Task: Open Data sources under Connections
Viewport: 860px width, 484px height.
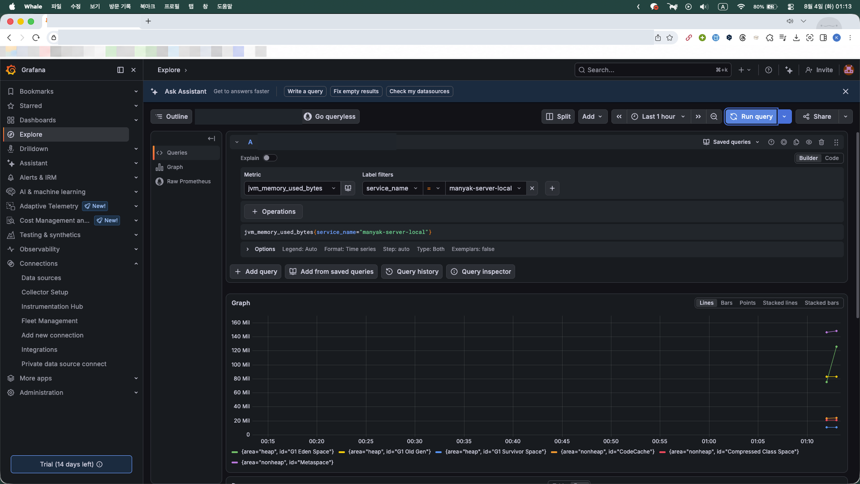Action: (x=41, y=278)
